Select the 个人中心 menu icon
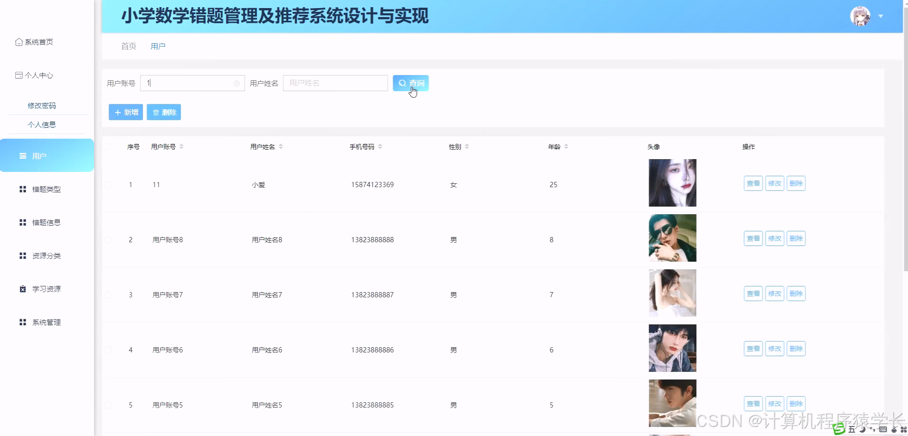This screenshot has width=908, height=436. tap(19, 76)
